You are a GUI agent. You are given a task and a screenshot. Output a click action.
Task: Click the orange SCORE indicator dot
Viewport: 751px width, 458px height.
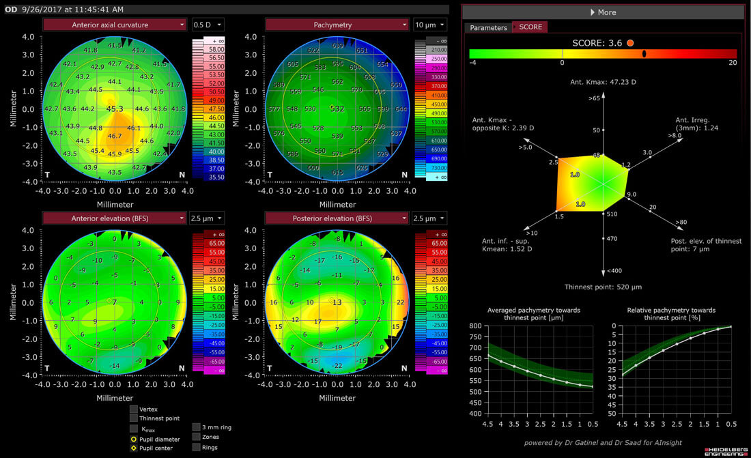click(x=630, y=42)
